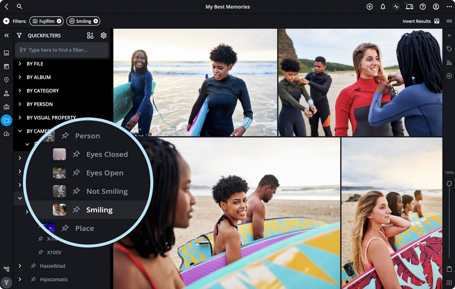The image size is (455, 289).
Task: Select the Not Smiling filter
Action: [107, 191]
